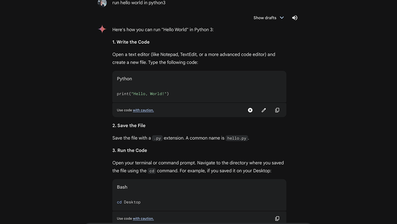Run the Python code with the play icon
Image resolution: width=397 pixels, height=224 pixels.
coord(250,110)
